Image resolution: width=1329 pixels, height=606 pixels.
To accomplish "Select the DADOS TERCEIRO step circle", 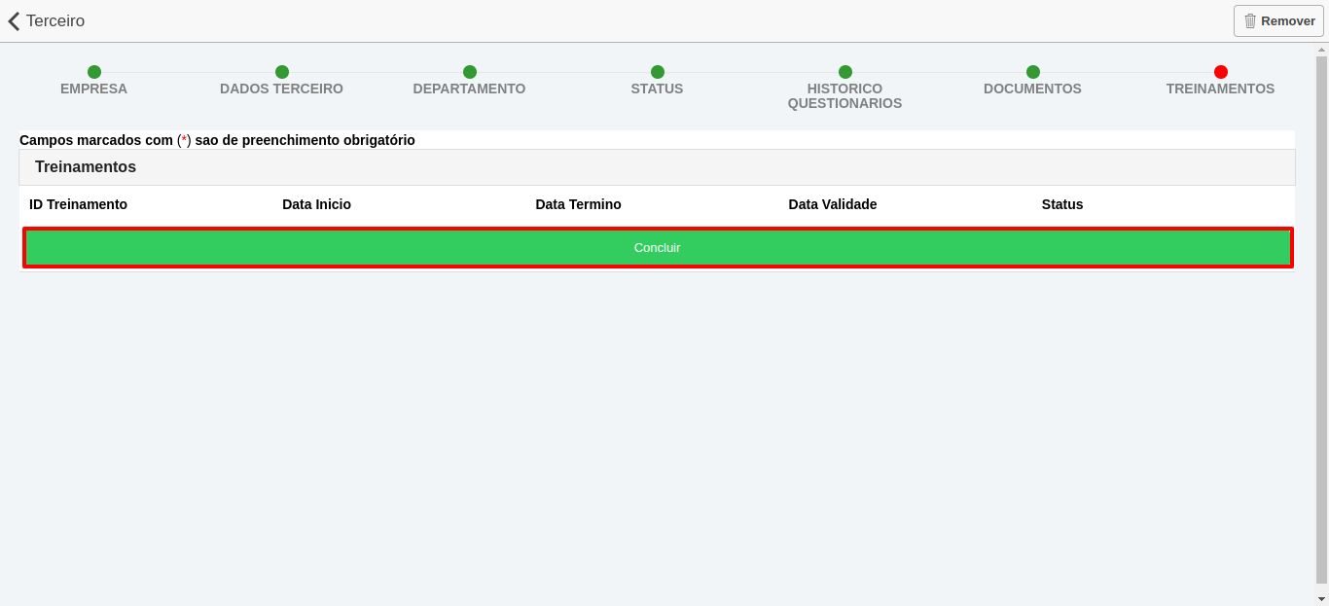I will coord(281,72).
